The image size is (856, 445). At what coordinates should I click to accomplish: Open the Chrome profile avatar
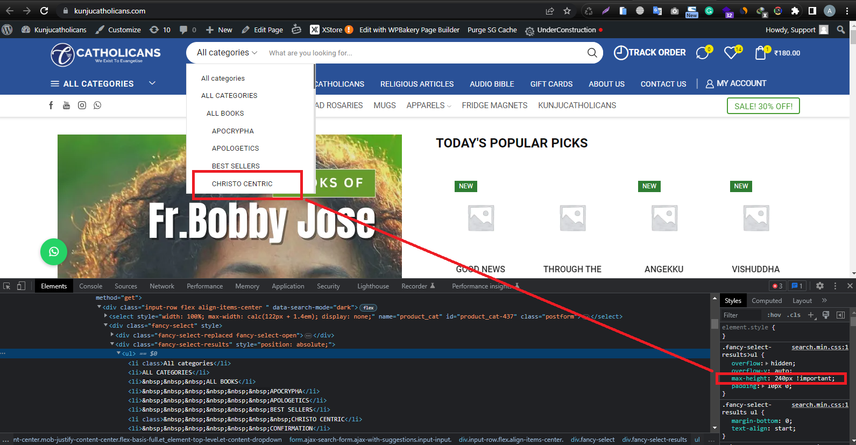(830, 11)
